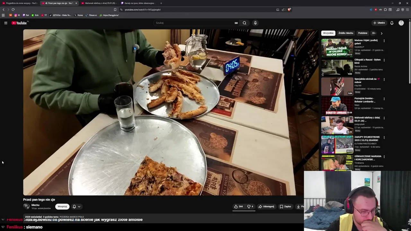This screenshot has width=411, height=231.
Task: Open more options for Medusa i kijek video
Action: click(x=384, y=41)
